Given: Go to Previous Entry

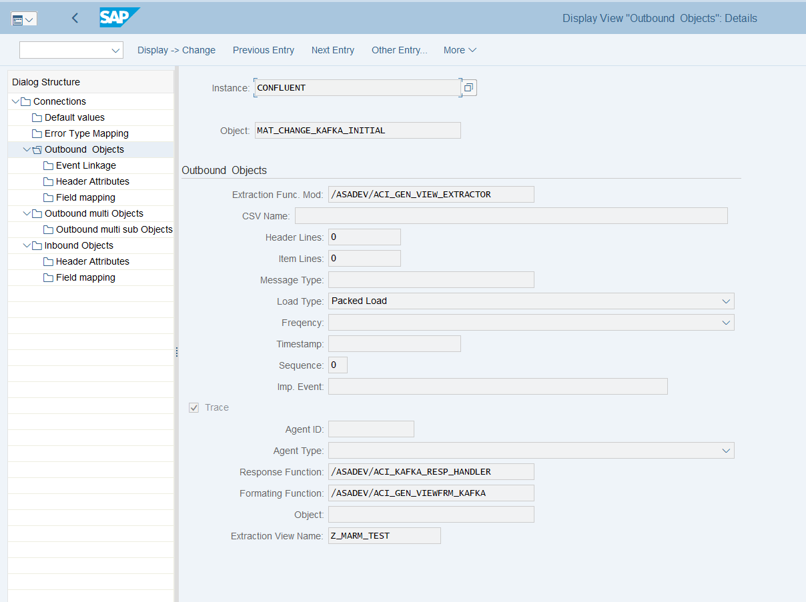Looking at the screenshot, I should tap(264, 50).
